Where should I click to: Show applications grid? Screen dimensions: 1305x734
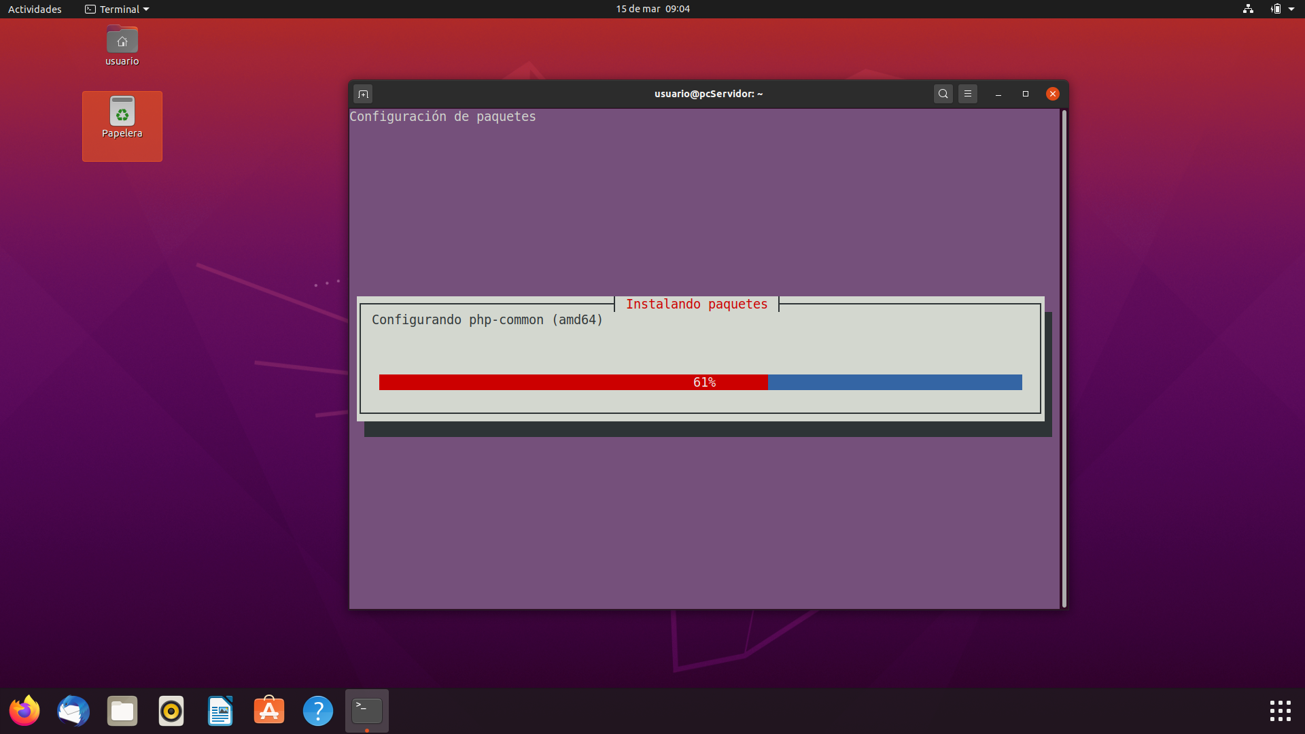click(x=1281, y=711)
